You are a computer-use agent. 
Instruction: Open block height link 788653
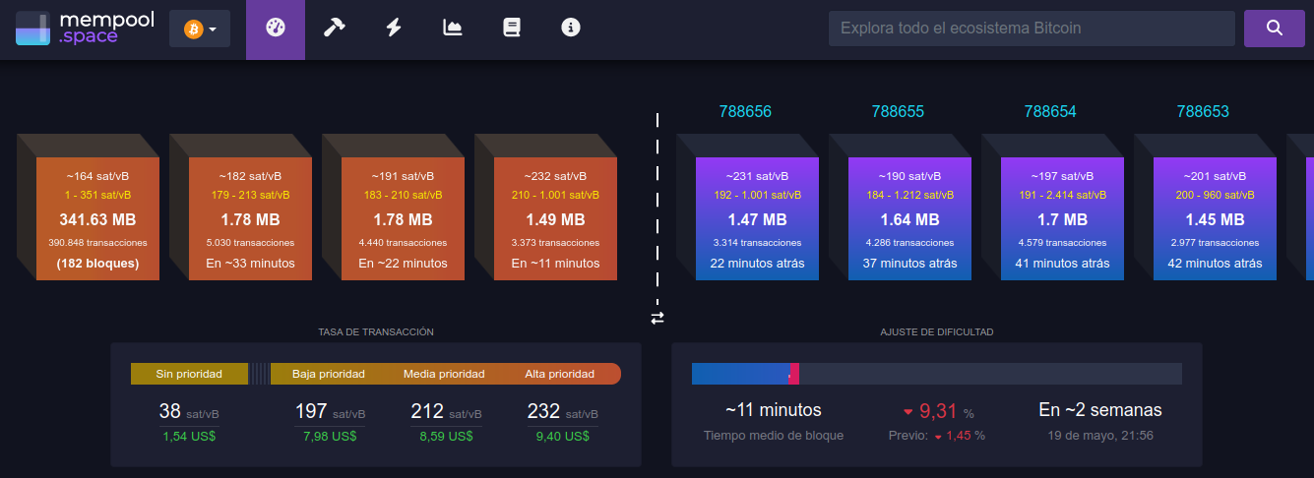1203,112
